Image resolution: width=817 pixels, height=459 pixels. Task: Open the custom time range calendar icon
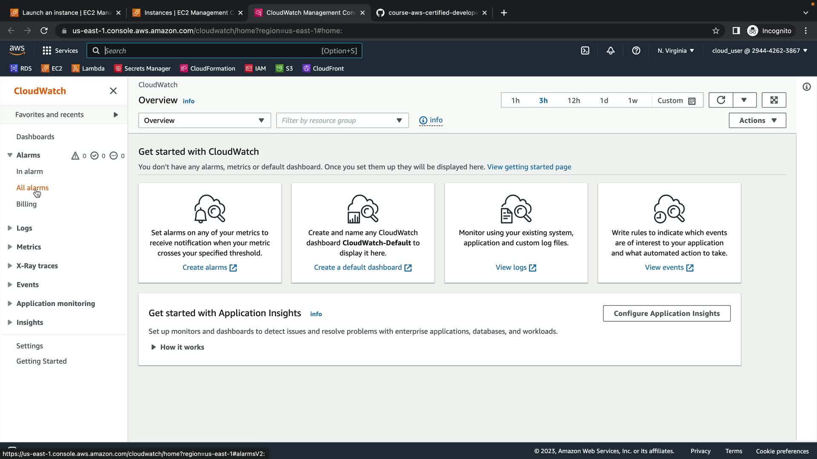click(692, 101)
